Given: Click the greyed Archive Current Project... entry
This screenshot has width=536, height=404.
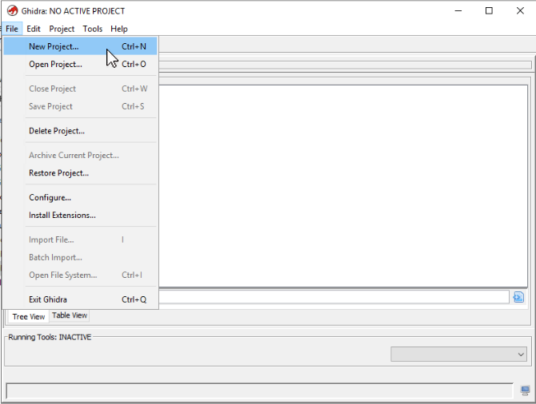Looking at the screenshot, I should point(80,155).
